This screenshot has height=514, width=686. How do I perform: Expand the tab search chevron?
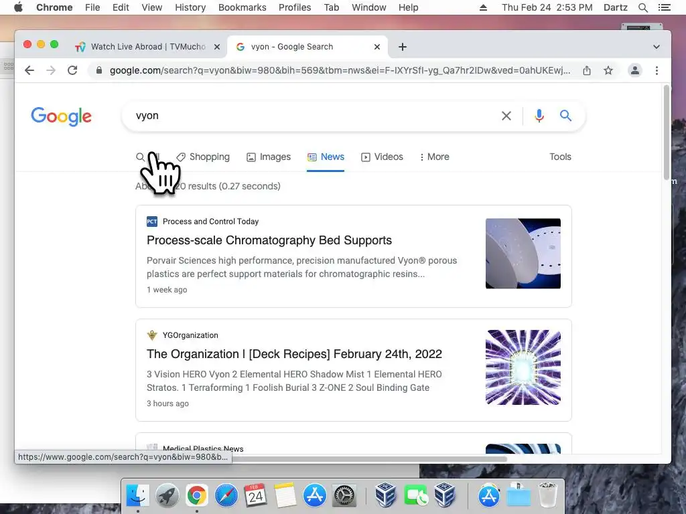[657, 47]
